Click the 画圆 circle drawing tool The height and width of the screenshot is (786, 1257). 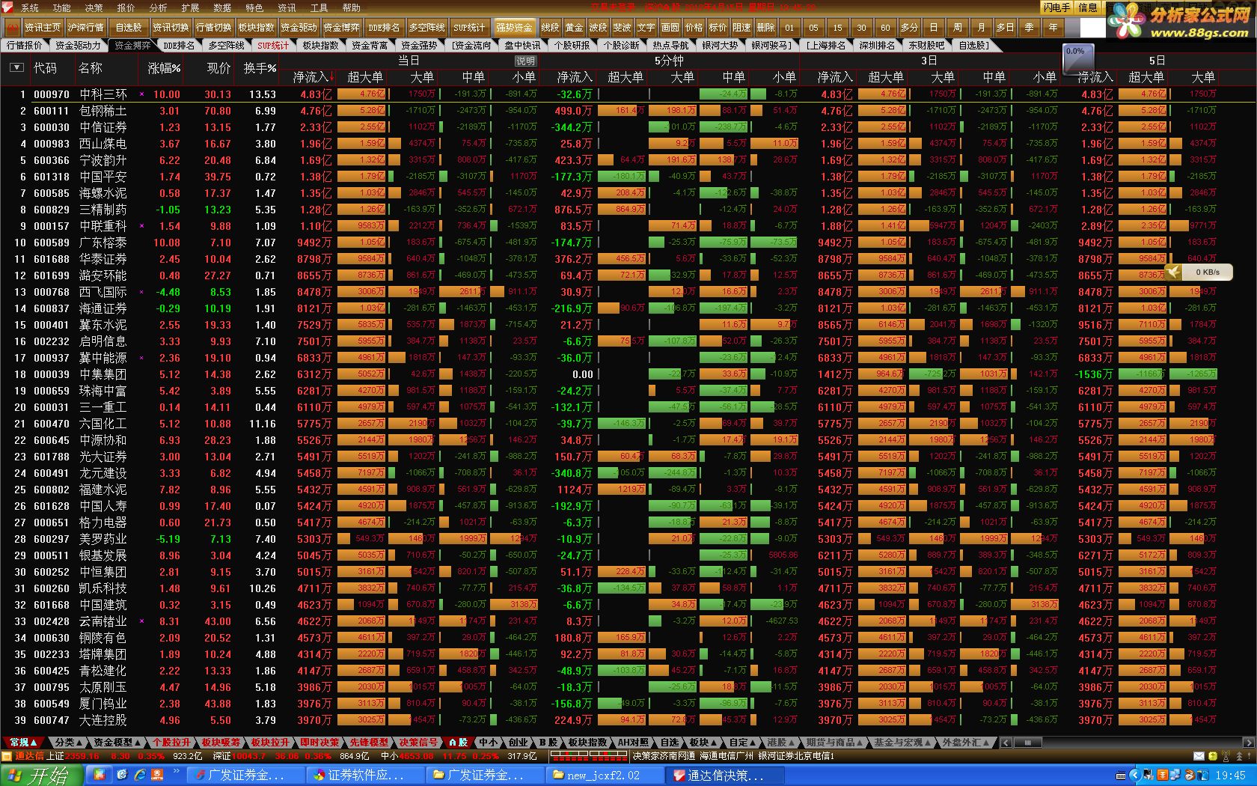[x=670, y=28]
